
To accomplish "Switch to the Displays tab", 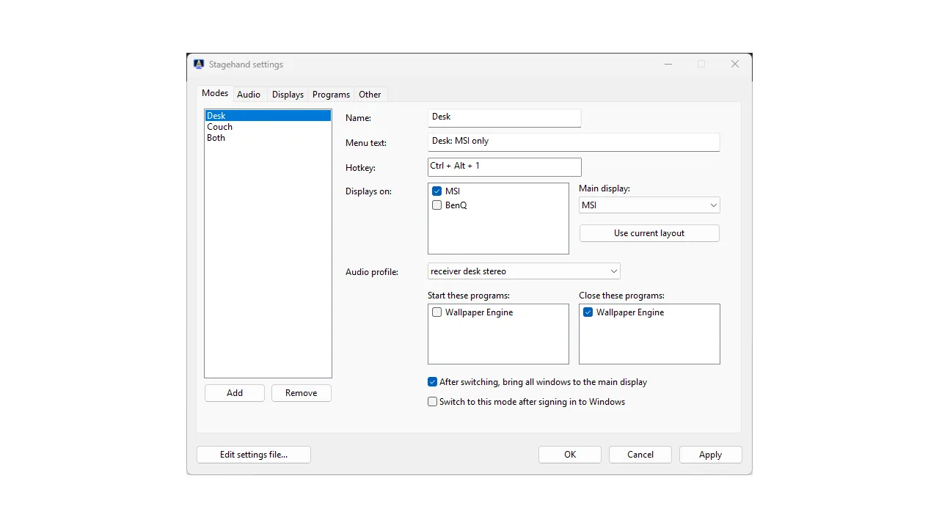I will pyautogui.click(x=288, y=95).
